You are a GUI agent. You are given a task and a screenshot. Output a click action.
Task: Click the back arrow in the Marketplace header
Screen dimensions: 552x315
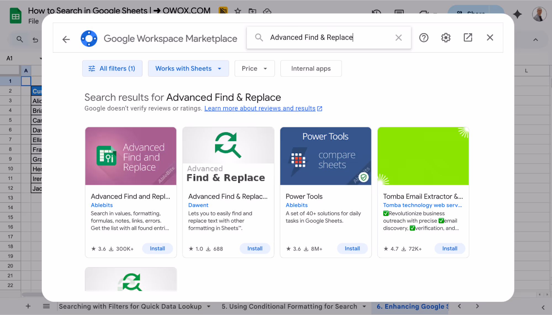pos(66,39)
